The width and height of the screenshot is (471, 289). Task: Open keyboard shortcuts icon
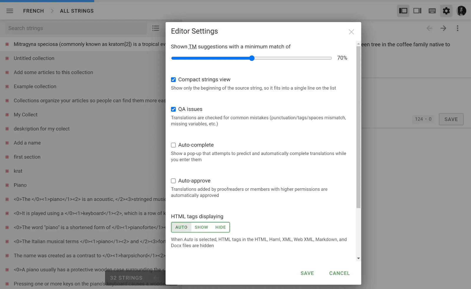tap(432, 11)
